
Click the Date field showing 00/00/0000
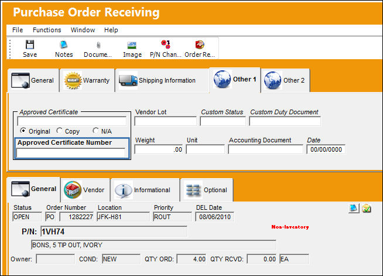tap(326, 149)
